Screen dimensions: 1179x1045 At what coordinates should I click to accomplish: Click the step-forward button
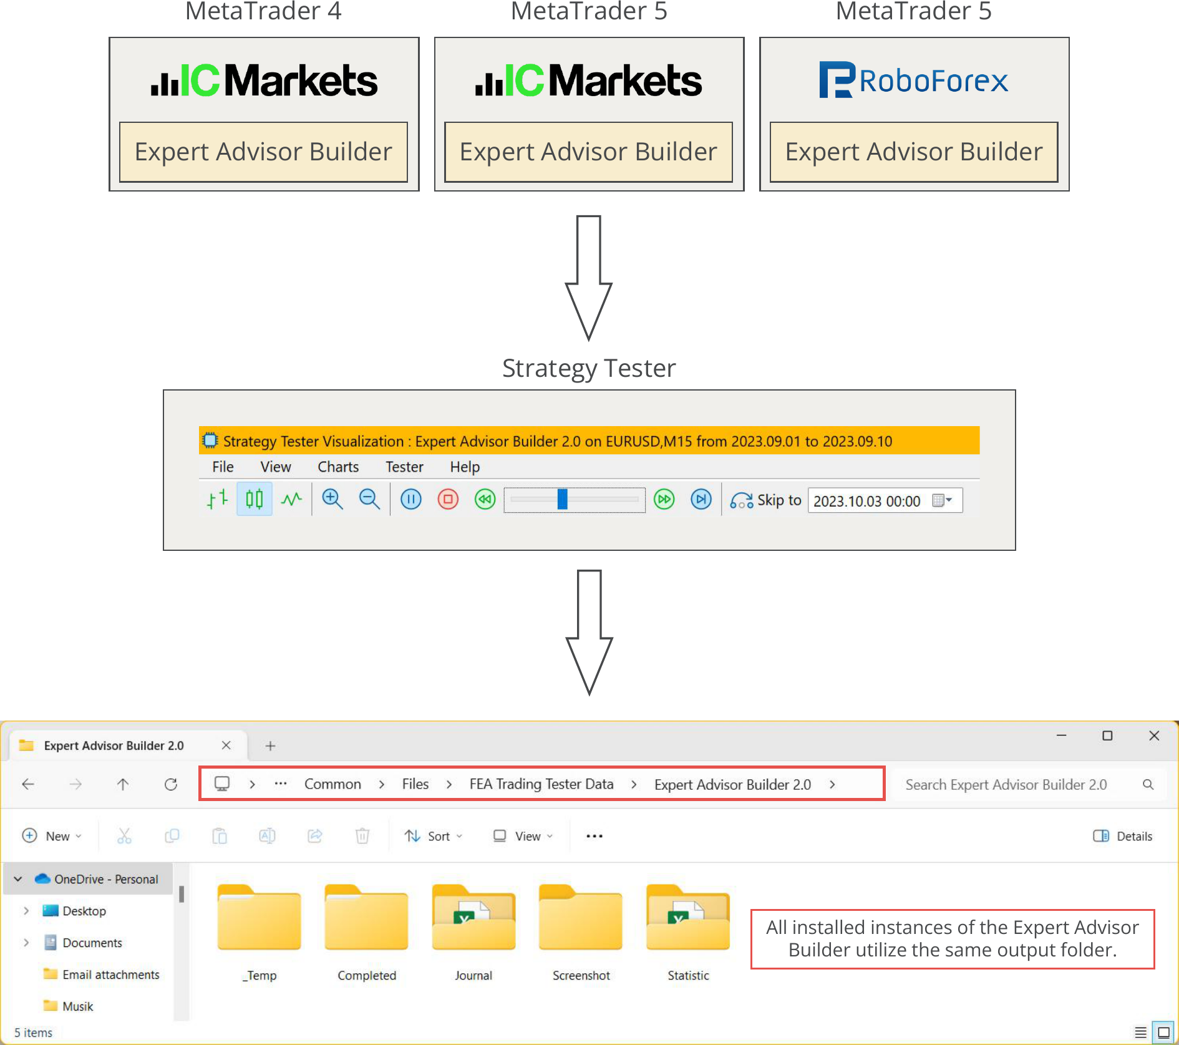coord(701,500)
